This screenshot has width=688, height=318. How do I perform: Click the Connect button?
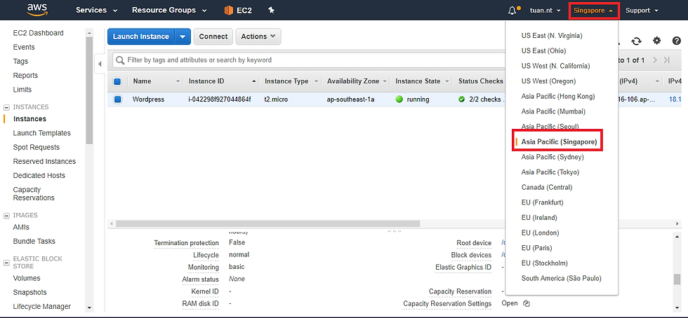coord(213,37)
